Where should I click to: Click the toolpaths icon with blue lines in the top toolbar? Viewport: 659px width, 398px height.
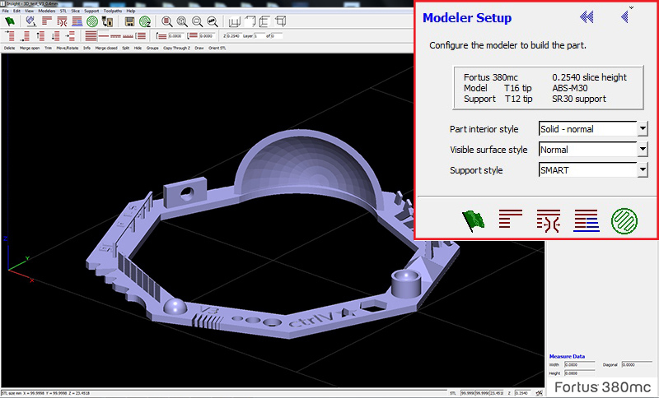click(77, 21)
